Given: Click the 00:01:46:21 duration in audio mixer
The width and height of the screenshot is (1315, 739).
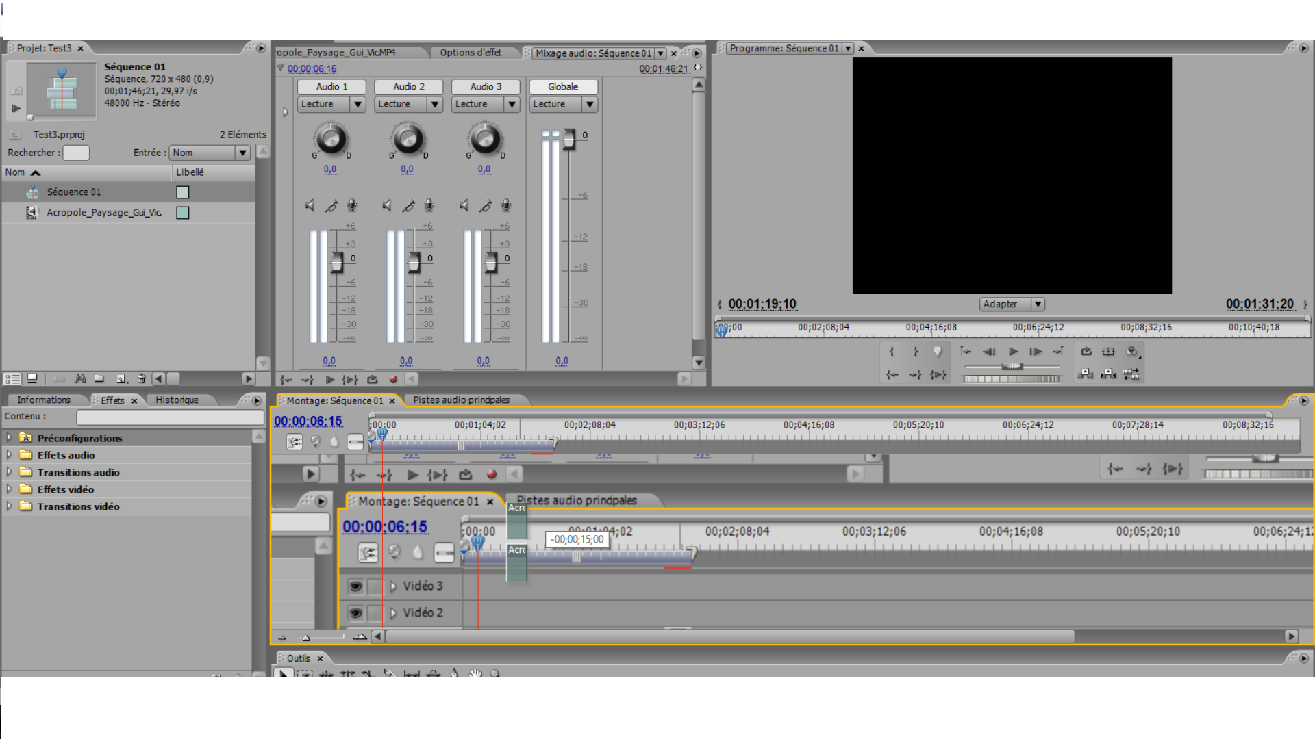Looking at the screenshot, I should point(663,69).
